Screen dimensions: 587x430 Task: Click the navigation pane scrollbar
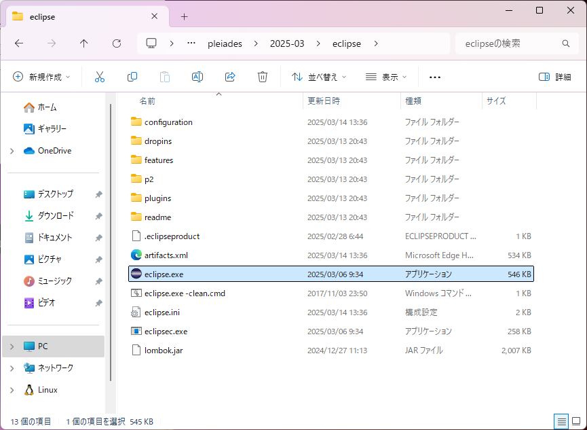click(111, 242)
